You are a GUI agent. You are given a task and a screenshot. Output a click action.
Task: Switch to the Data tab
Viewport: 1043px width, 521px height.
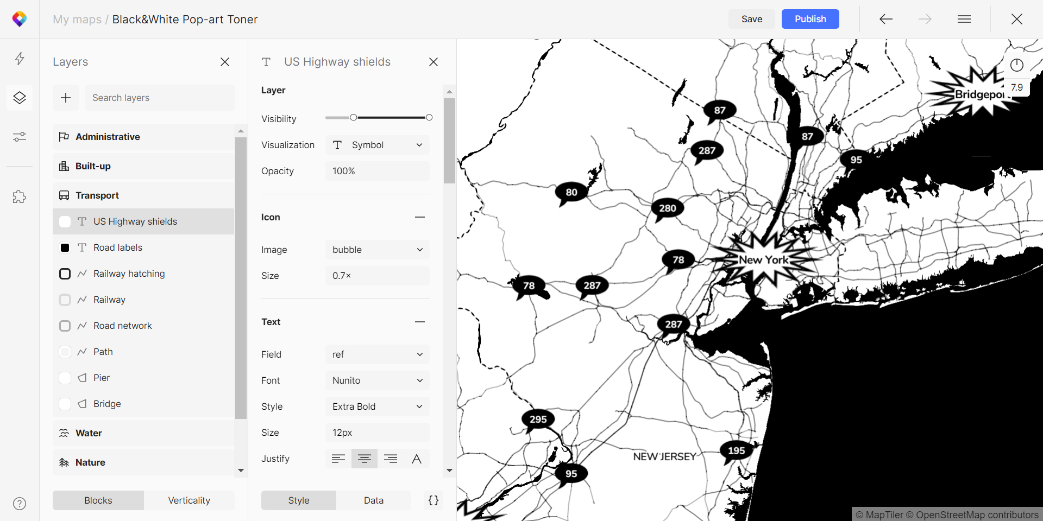point(373,500)
